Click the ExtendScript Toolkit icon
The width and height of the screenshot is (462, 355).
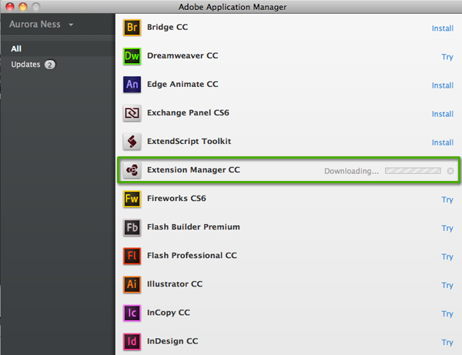[x=132, y=142]
